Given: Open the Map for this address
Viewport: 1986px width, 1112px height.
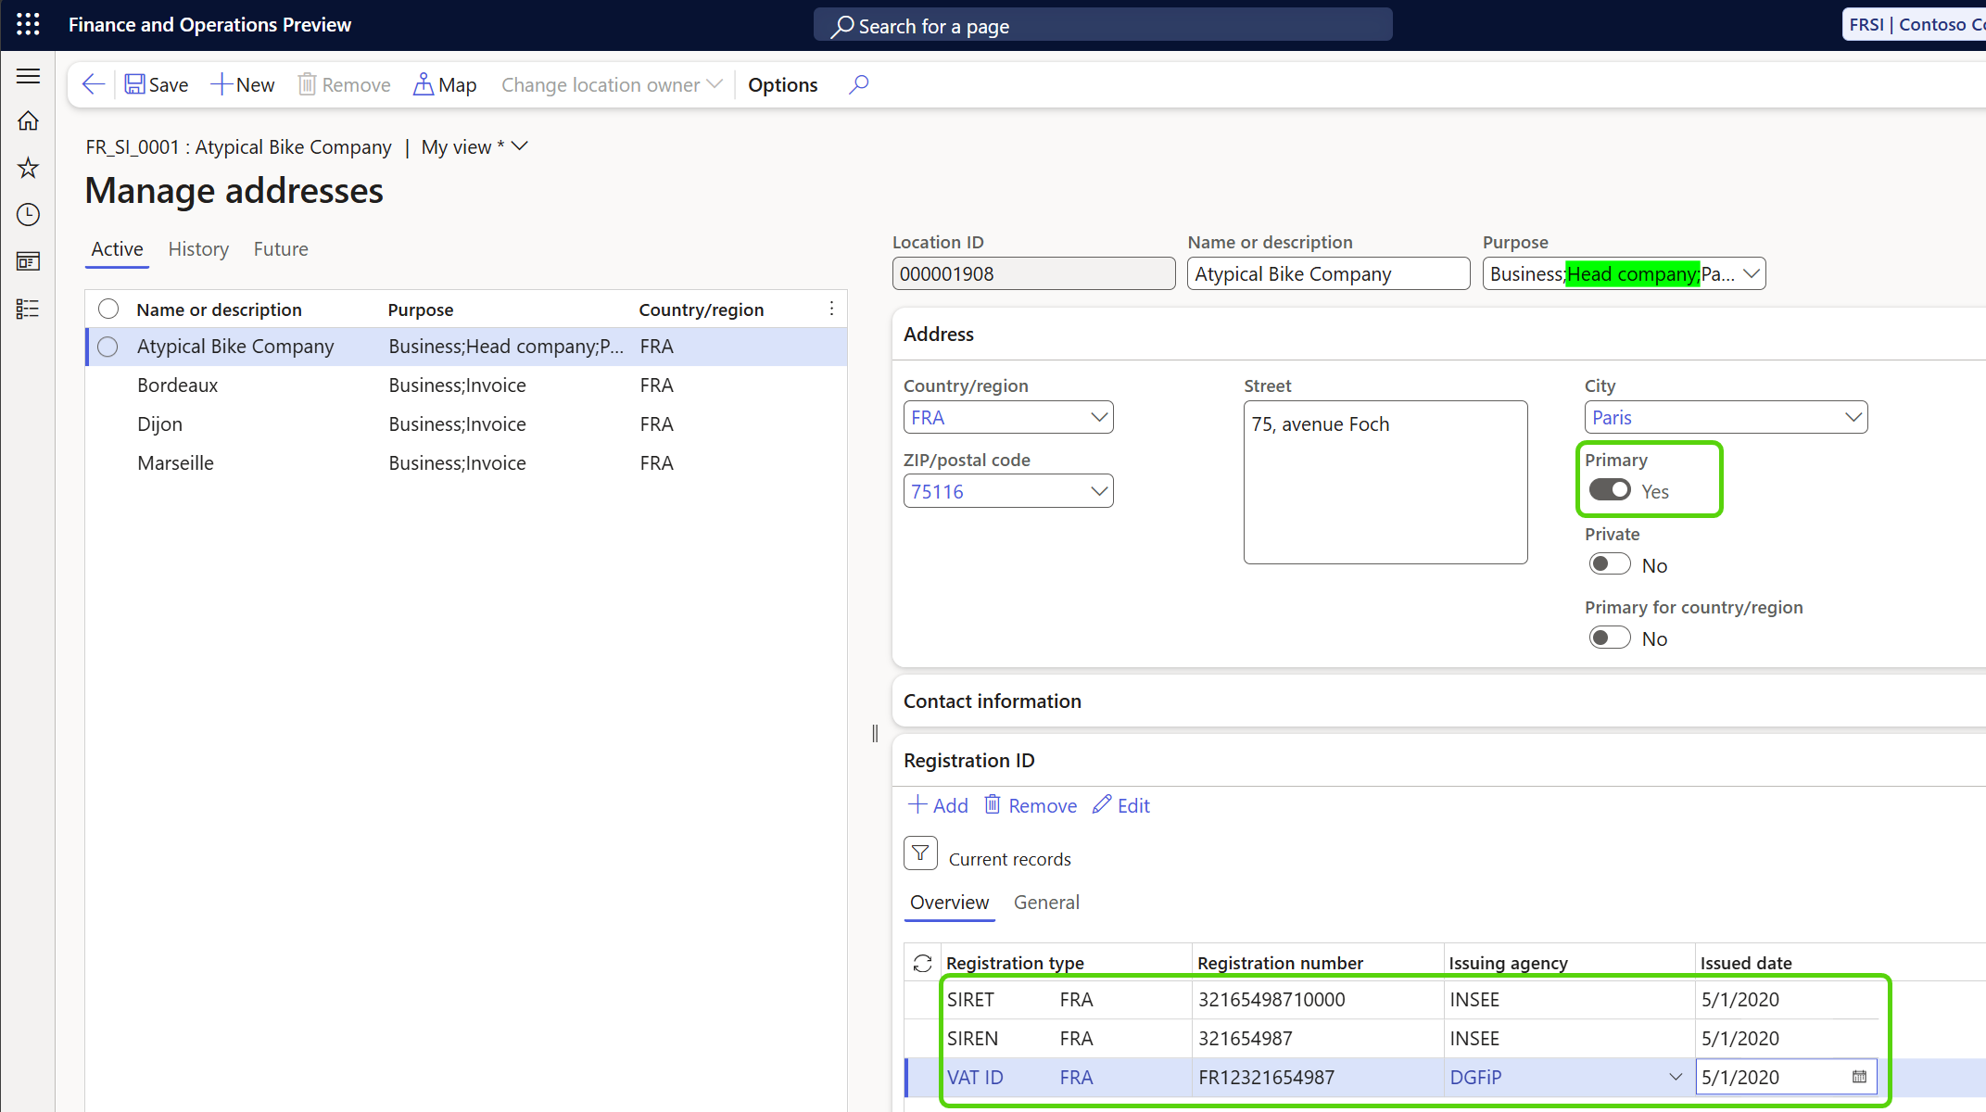Looking at the screenshot, I should pyautogui.click(x=445, y=84).
